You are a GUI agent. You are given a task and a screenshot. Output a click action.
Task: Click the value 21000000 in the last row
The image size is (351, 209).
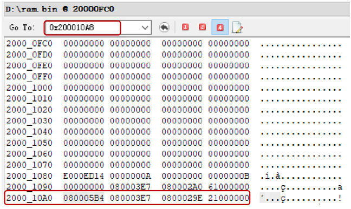(229, 198)
